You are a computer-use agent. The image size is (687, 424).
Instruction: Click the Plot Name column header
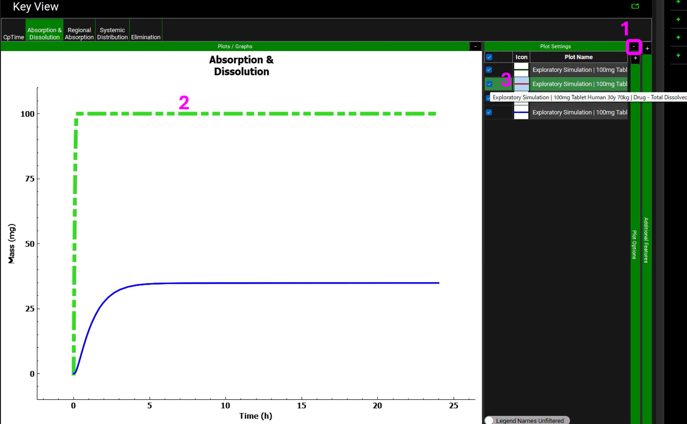[578, 57]
